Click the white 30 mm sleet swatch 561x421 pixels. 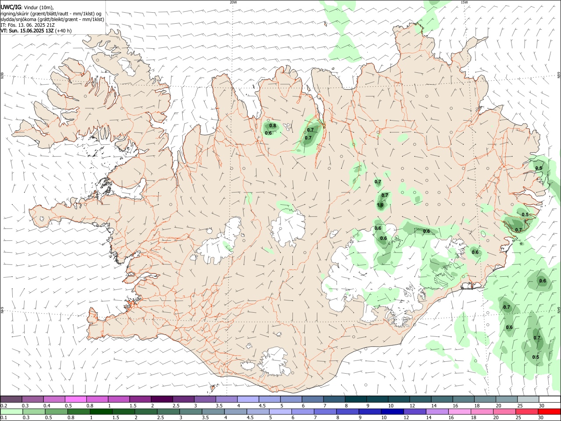(x=549, y=399)
